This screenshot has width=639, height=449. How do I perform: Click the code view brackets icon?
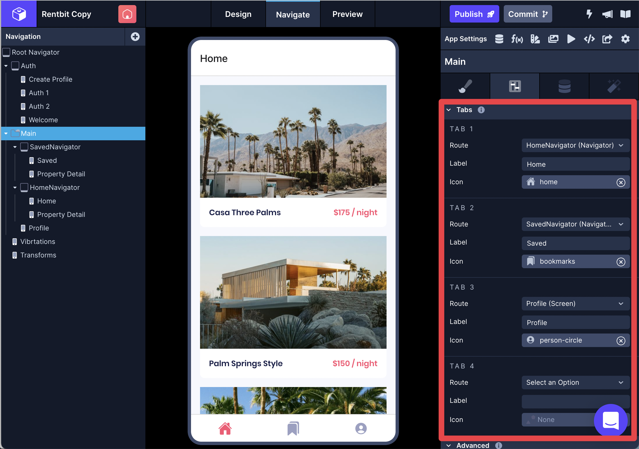coord(589,39)
